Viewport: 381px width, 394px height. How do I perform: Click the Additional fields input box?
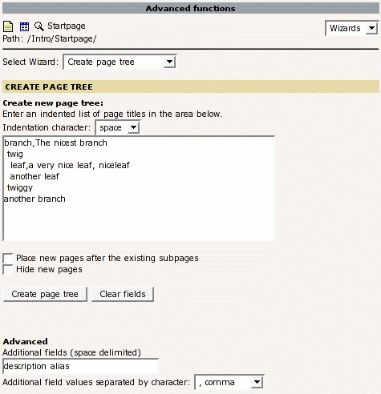pos(80,366)
